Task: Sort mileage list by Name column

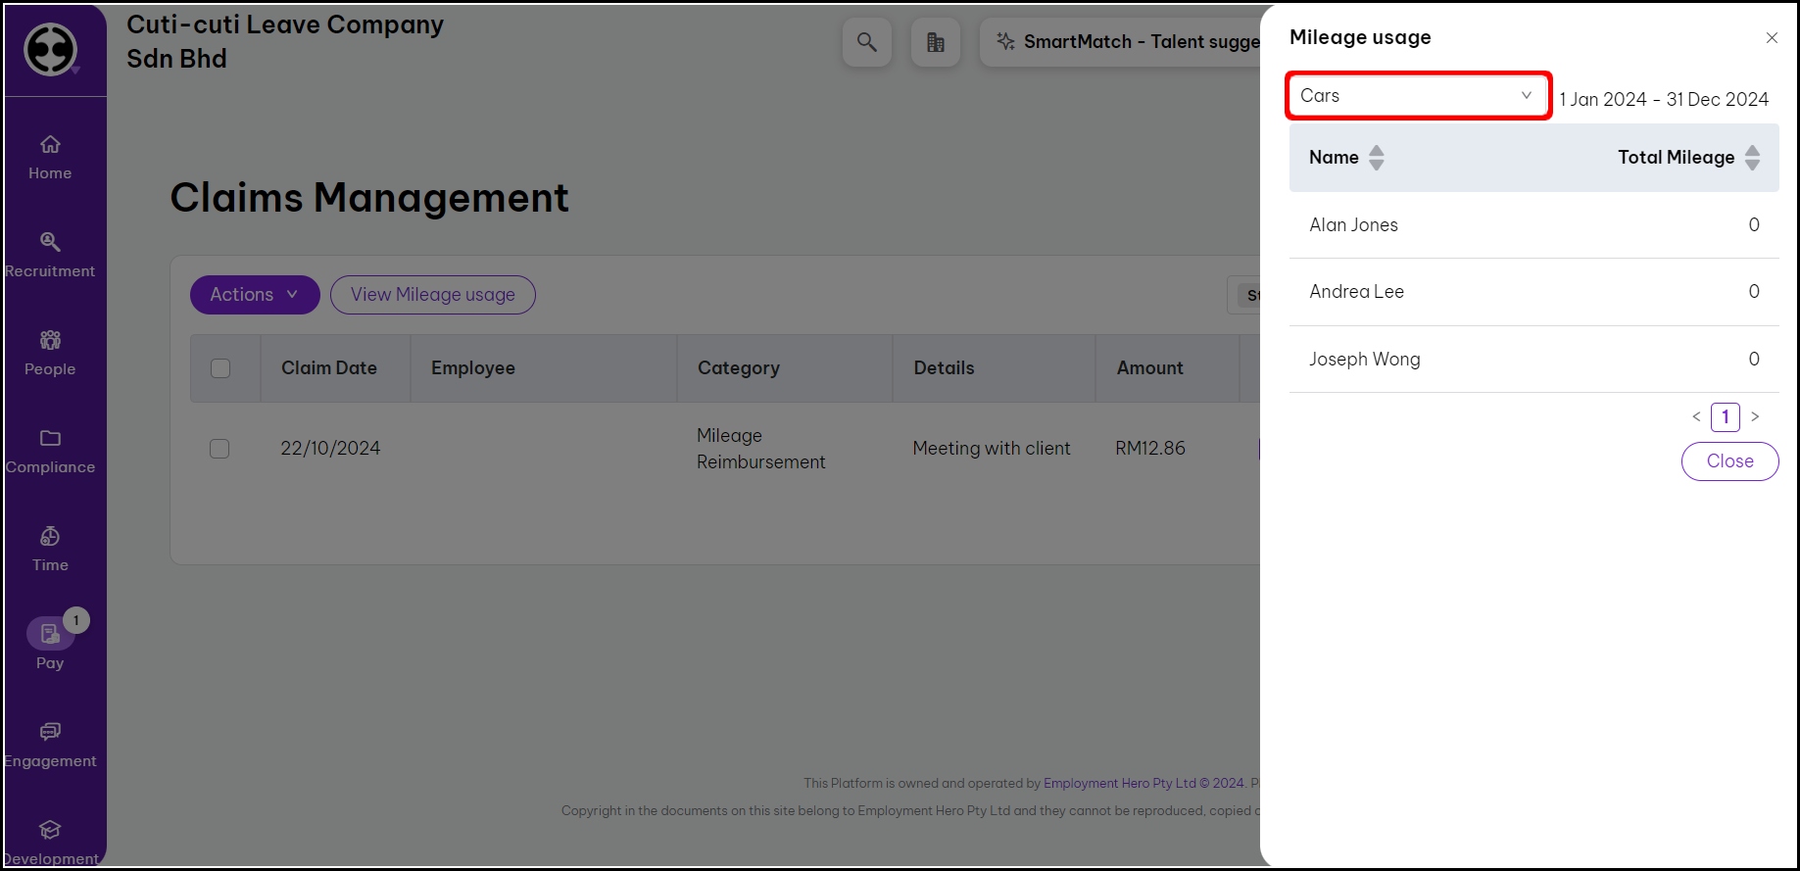Action: tap(1376, 158)
